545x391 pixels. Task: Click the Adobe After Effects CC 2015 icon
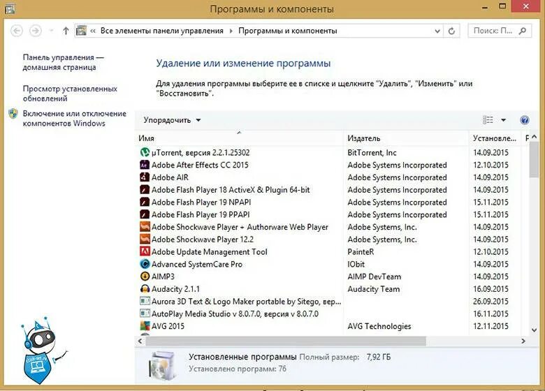click(145, 165)
